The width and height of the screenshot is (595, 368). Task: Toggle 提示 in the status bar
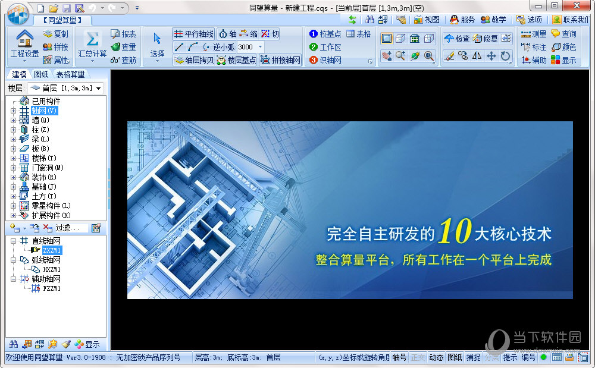[x=510, y=357]
